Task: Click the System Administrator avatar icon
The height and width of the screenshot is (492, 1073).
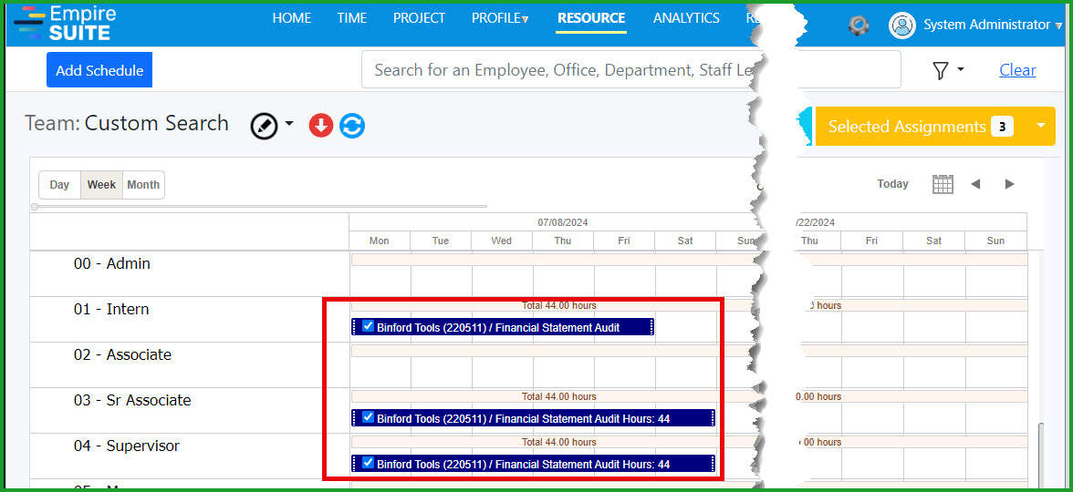Action: pyautogui.click(x=901, y=26)
